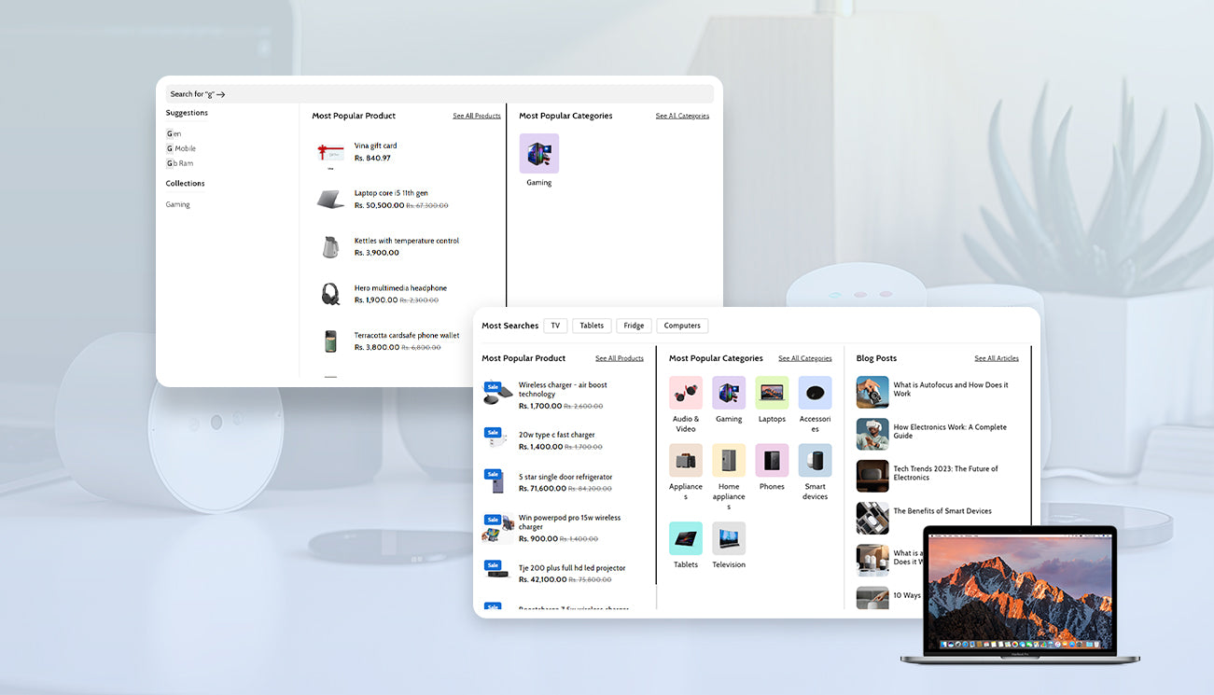Select the Fridge most searched tag
Screen dimensions: 1214x695
click(634, 326)
